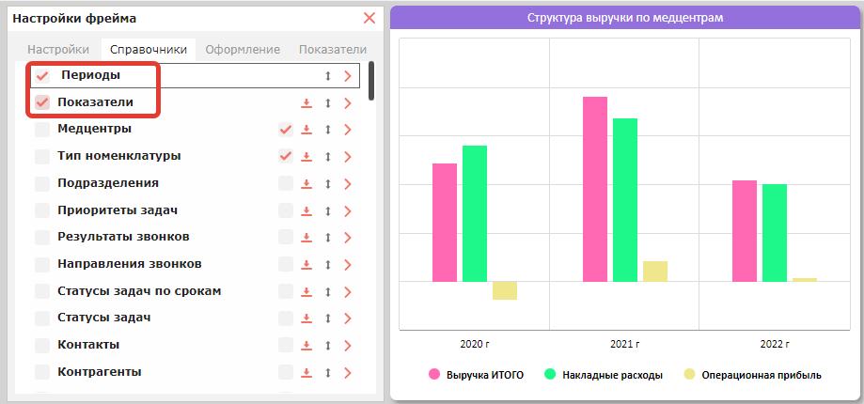
Task: Expand the Приоритеты задач row chevron
Action: click(347, 210)
